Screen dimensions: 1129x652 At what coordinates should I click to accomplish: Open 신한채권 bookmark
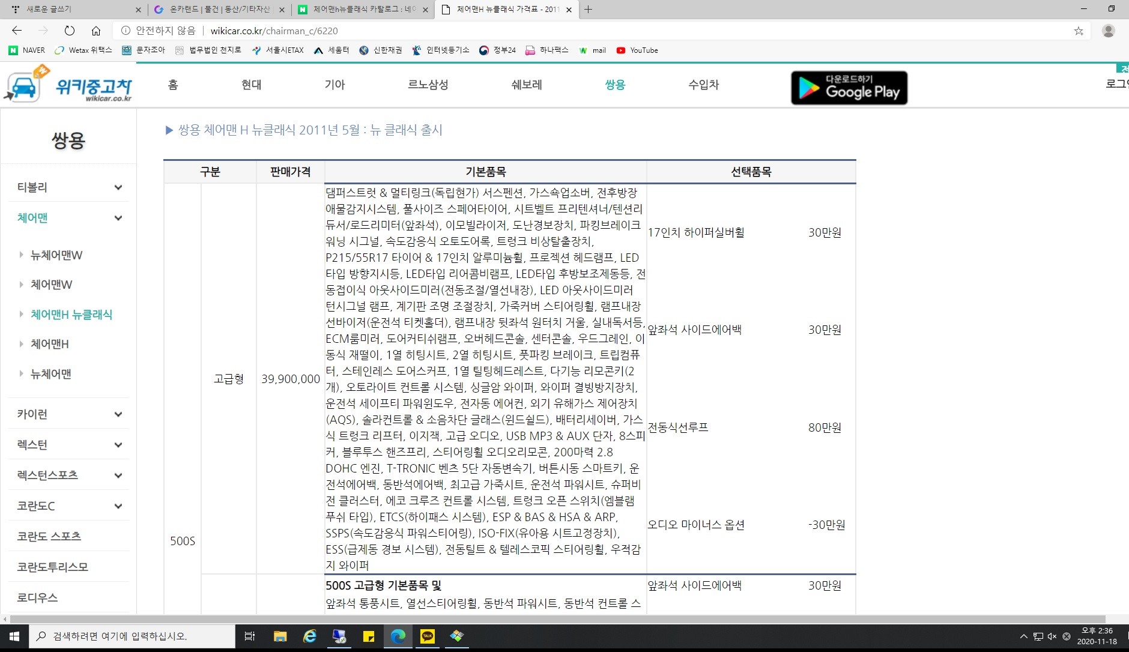click(x=381, y=50)
